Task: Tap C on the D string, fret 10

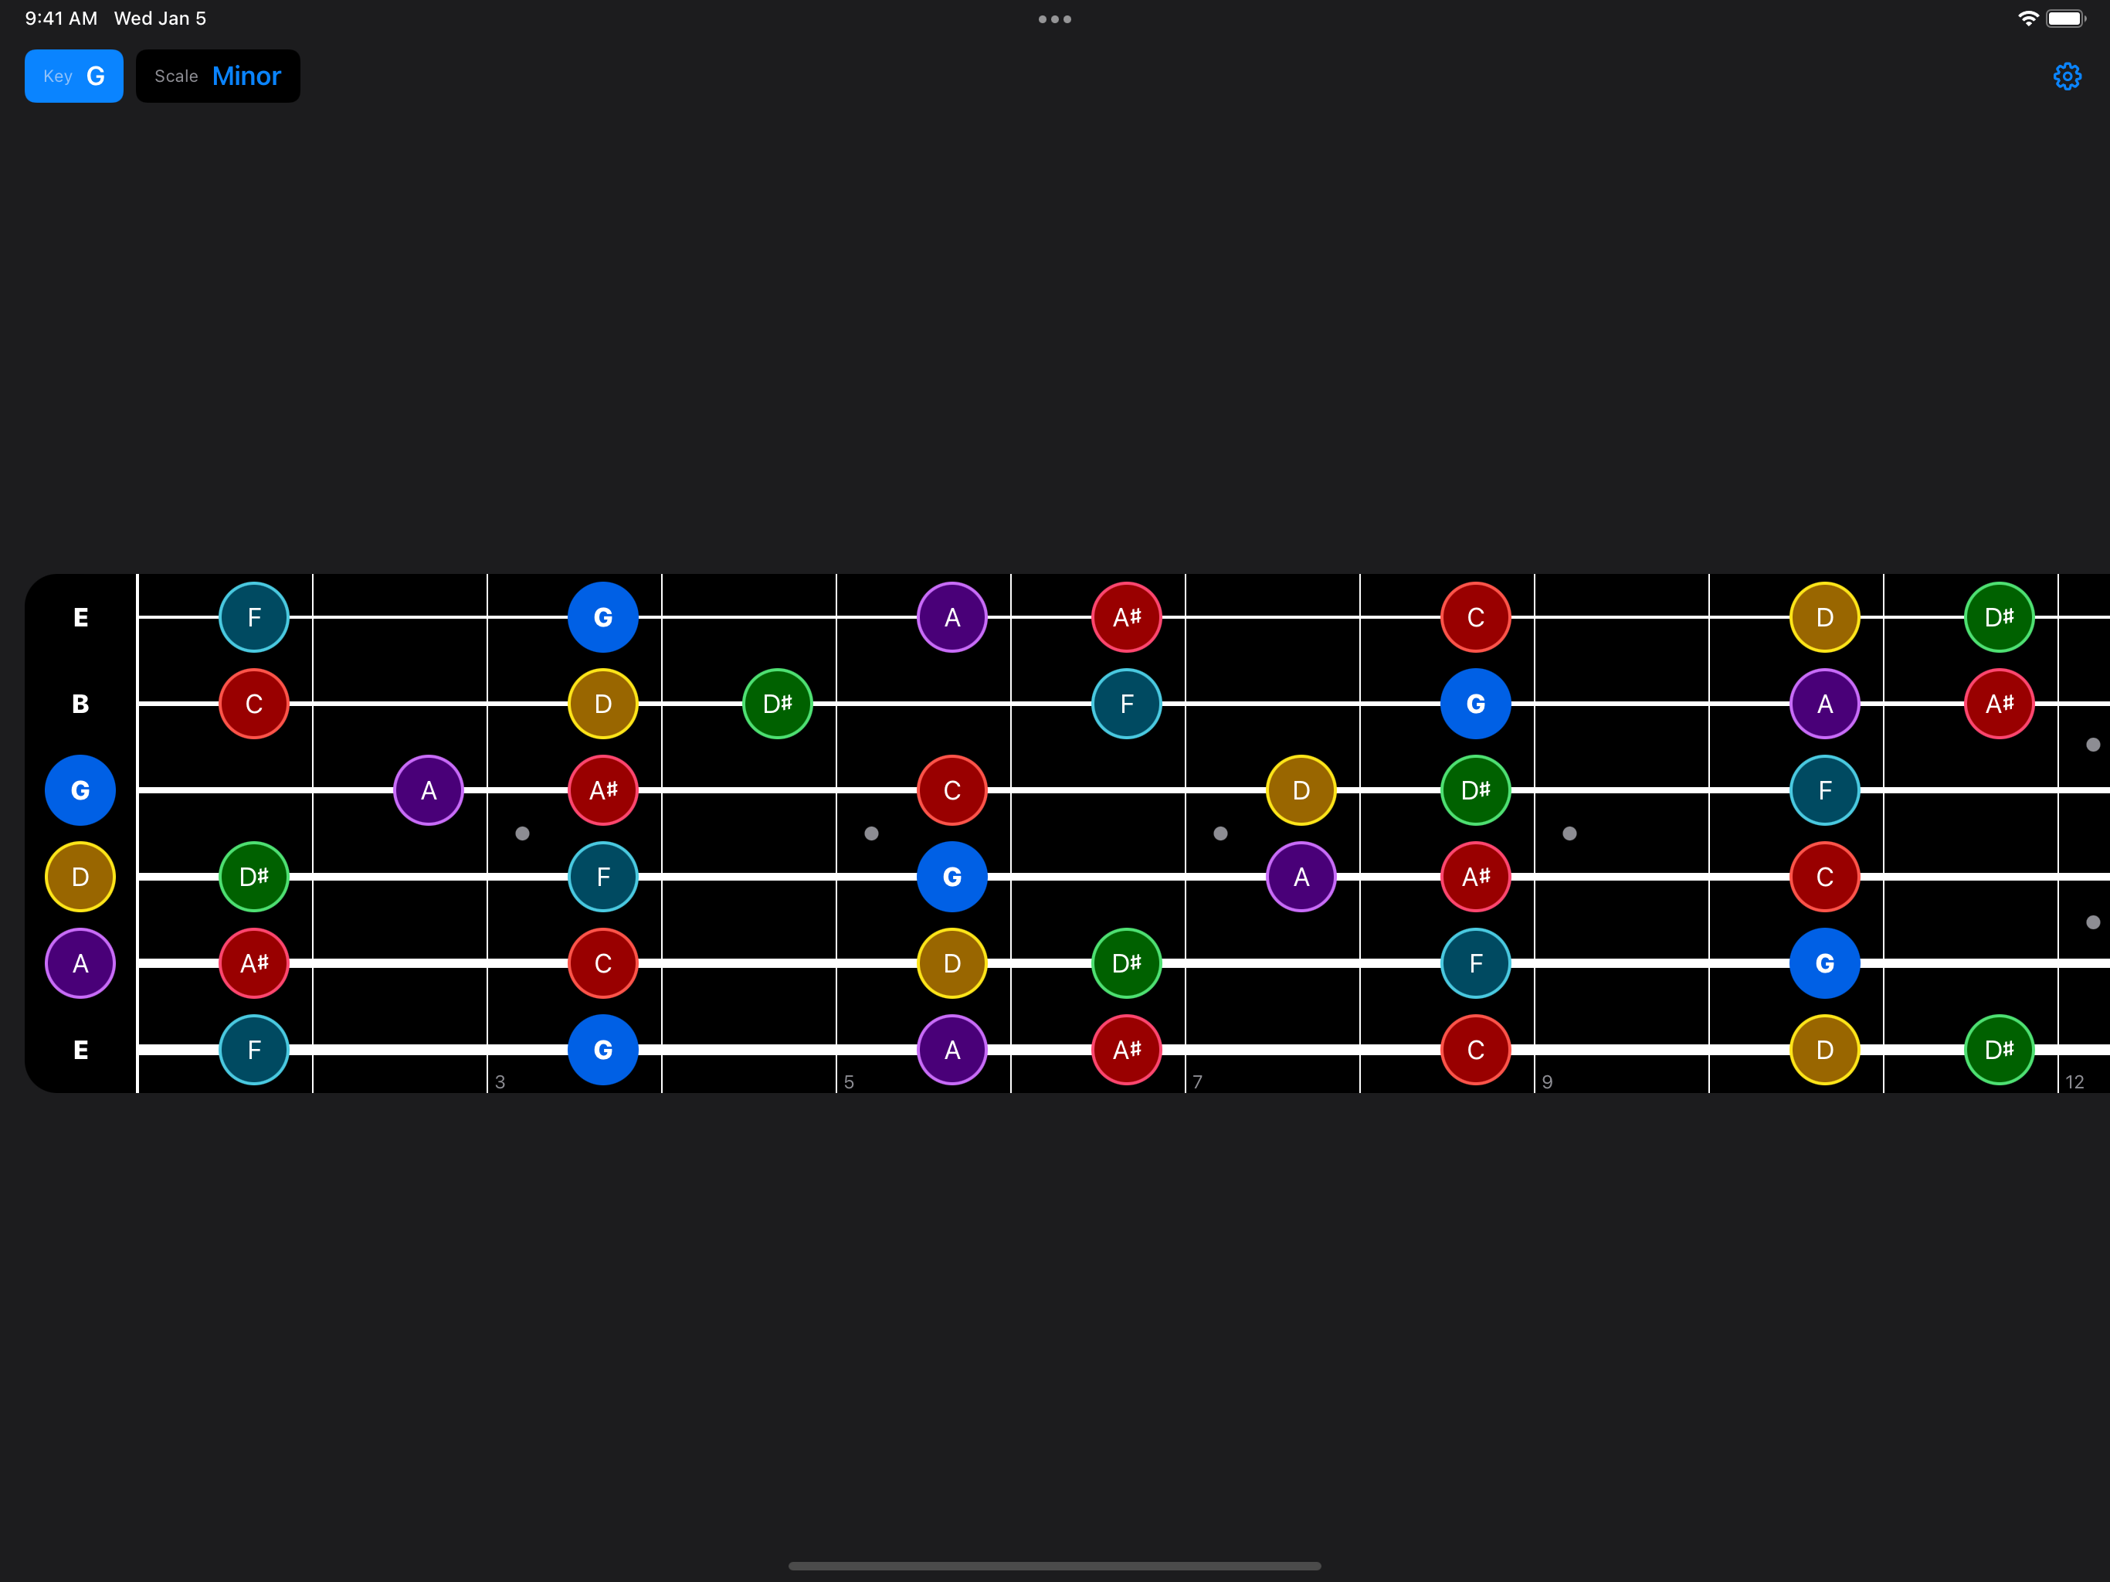Action: [1825, 877]
